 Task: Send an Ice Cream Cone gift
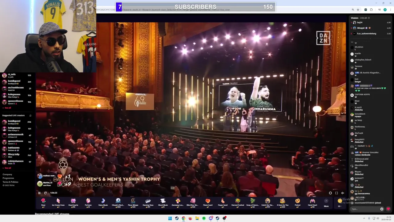[58, 202]
